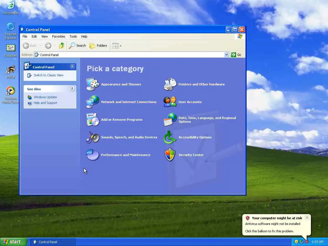Click the Control Panel taskbar button
Screen dimensions: 328x246
click(53, 242)
